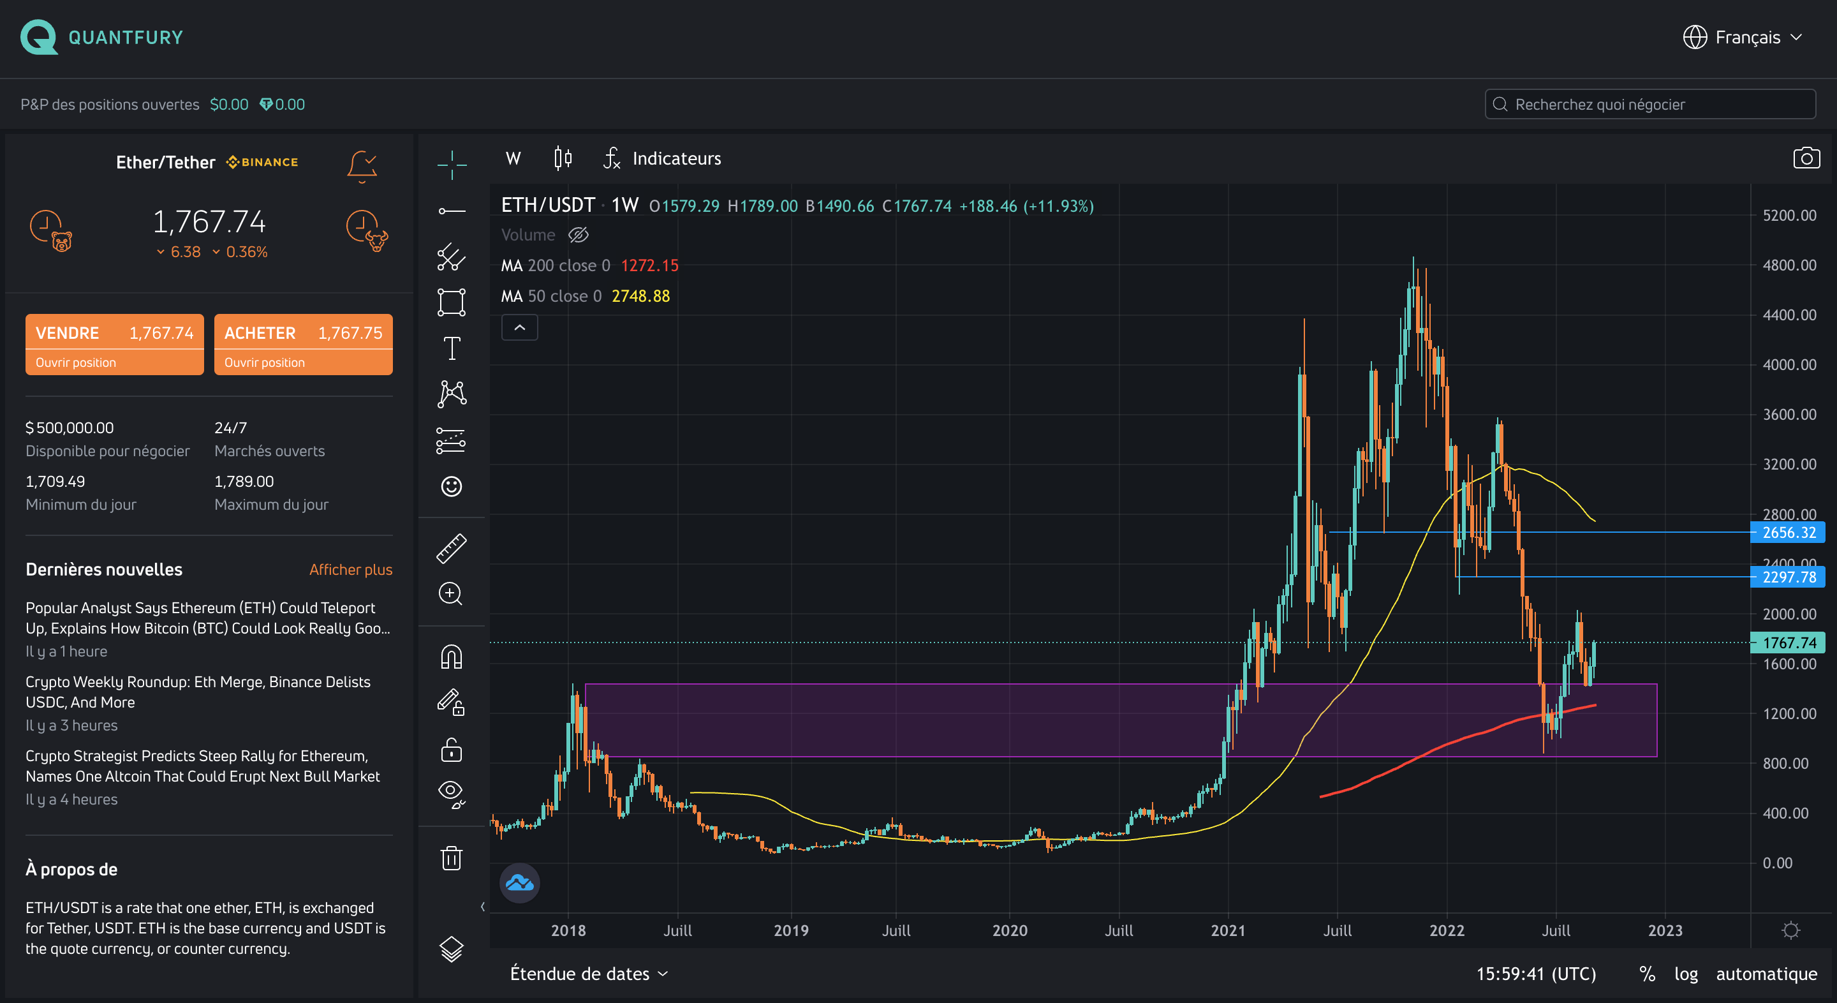
Task: Open the object tree layers icon
Action: pyautogui.click(x=452, y=949)
